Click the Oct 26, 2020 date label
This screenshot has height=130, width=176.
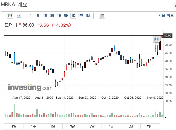(x=133, y=98)
